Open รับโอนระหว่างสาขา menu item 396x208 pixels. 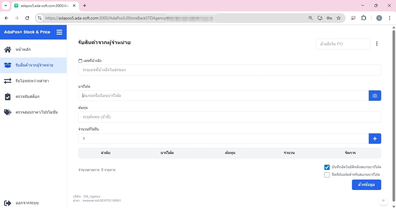point(32,81)
